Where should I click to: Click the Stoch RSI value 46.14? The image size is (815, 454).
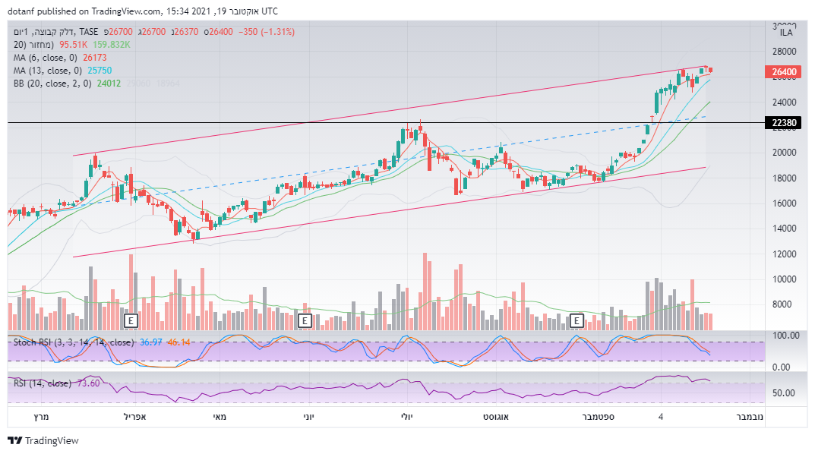(178, 342)
